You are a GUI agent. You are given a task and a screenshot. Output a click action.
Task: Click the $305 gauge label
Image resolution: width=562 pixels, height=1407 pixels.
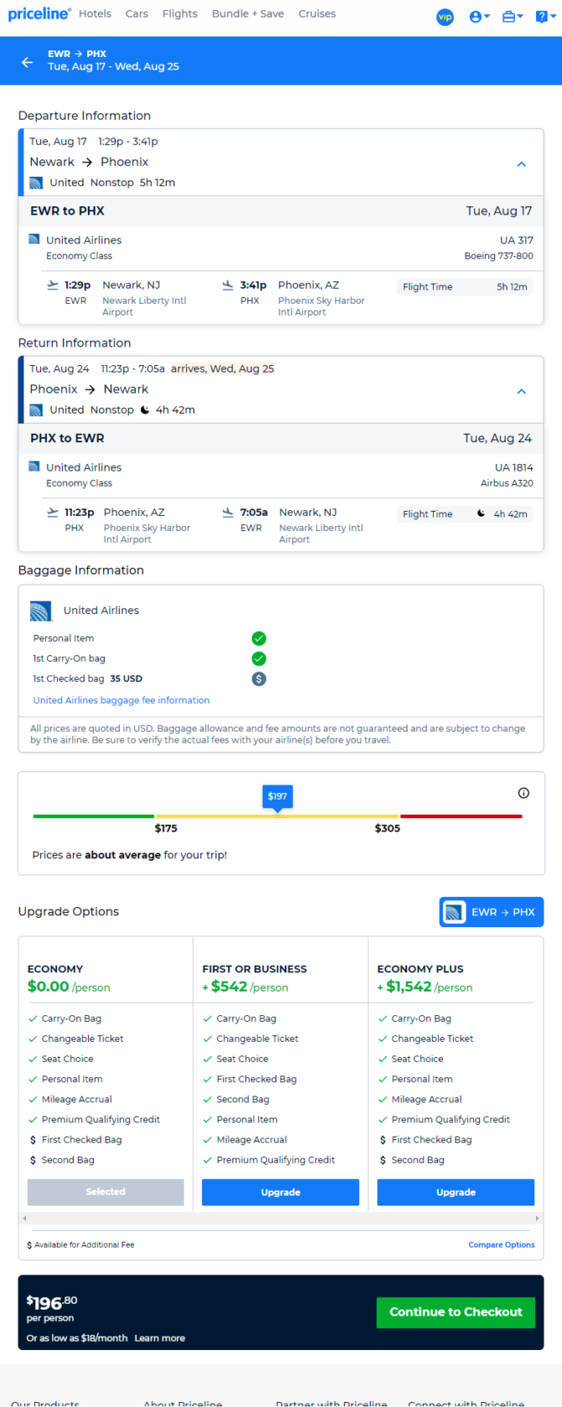point(388,829)
